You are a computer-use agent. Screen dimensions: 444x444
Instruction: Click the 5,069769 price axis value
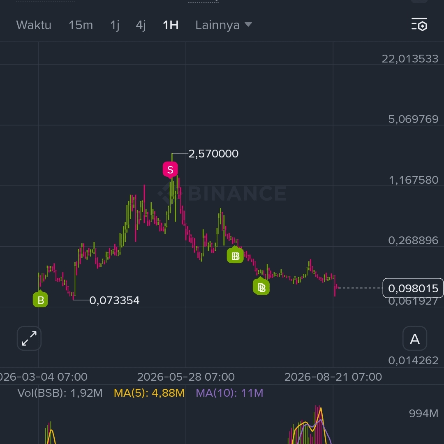pos(413,119)
